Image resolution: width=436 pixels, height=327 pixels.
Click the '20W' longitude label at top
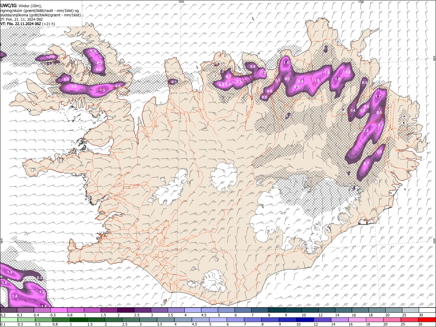coord(181,2)
